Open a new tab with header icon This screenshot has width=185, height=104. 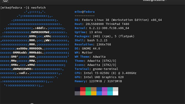5,1
